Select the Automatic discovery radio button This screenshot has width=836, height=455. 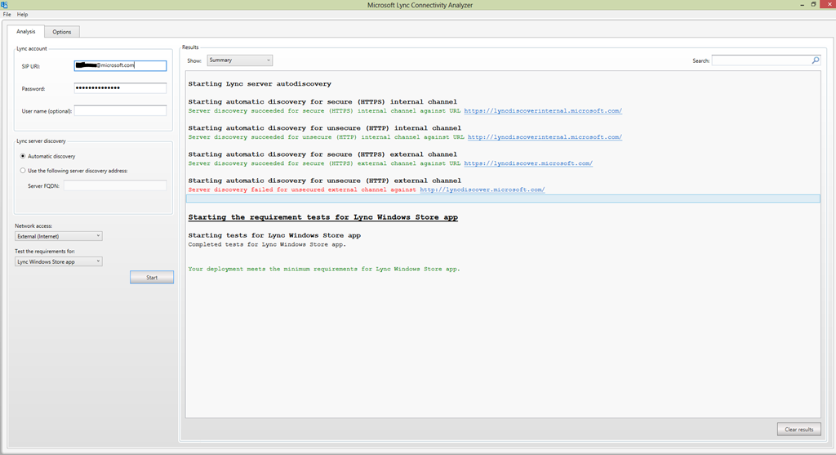(23, 156)
